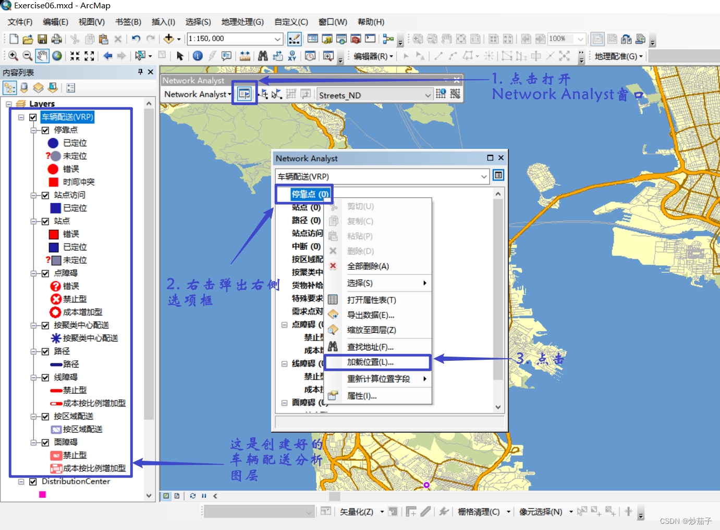Viewport: 720px width, 530px height.
Task: Click the pink DistributionCenter symbol swatch
Action: click(x=43, y=494)
